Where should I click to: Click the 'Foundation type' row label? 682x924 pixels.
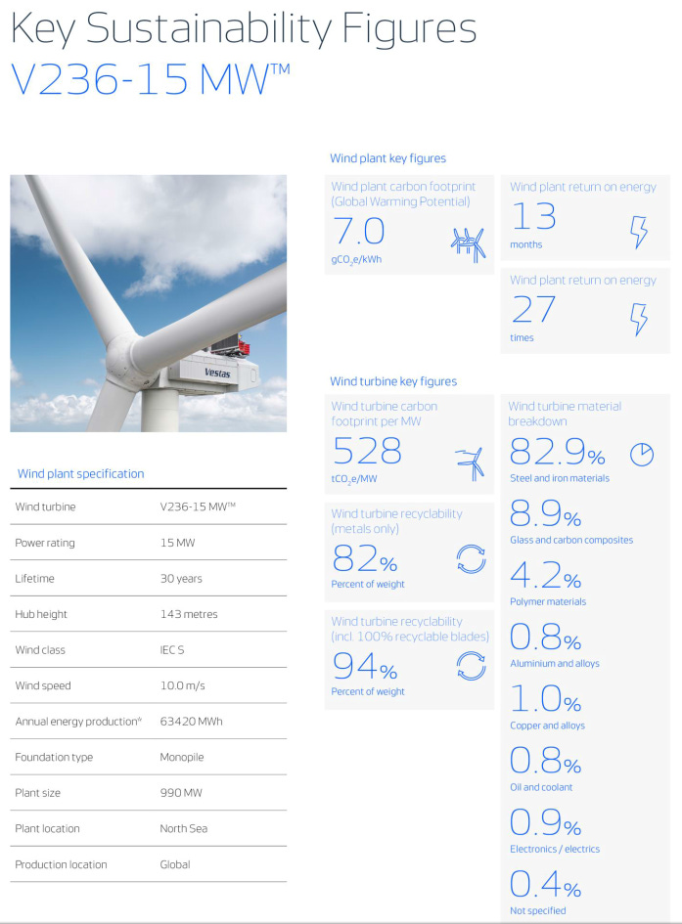(54, 757)
